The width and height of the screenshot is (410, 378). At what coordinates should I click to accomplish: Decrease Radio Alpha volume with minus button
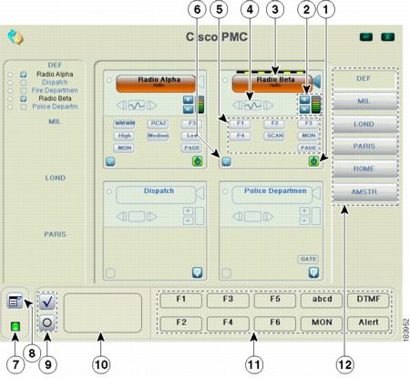coord(189,109)
